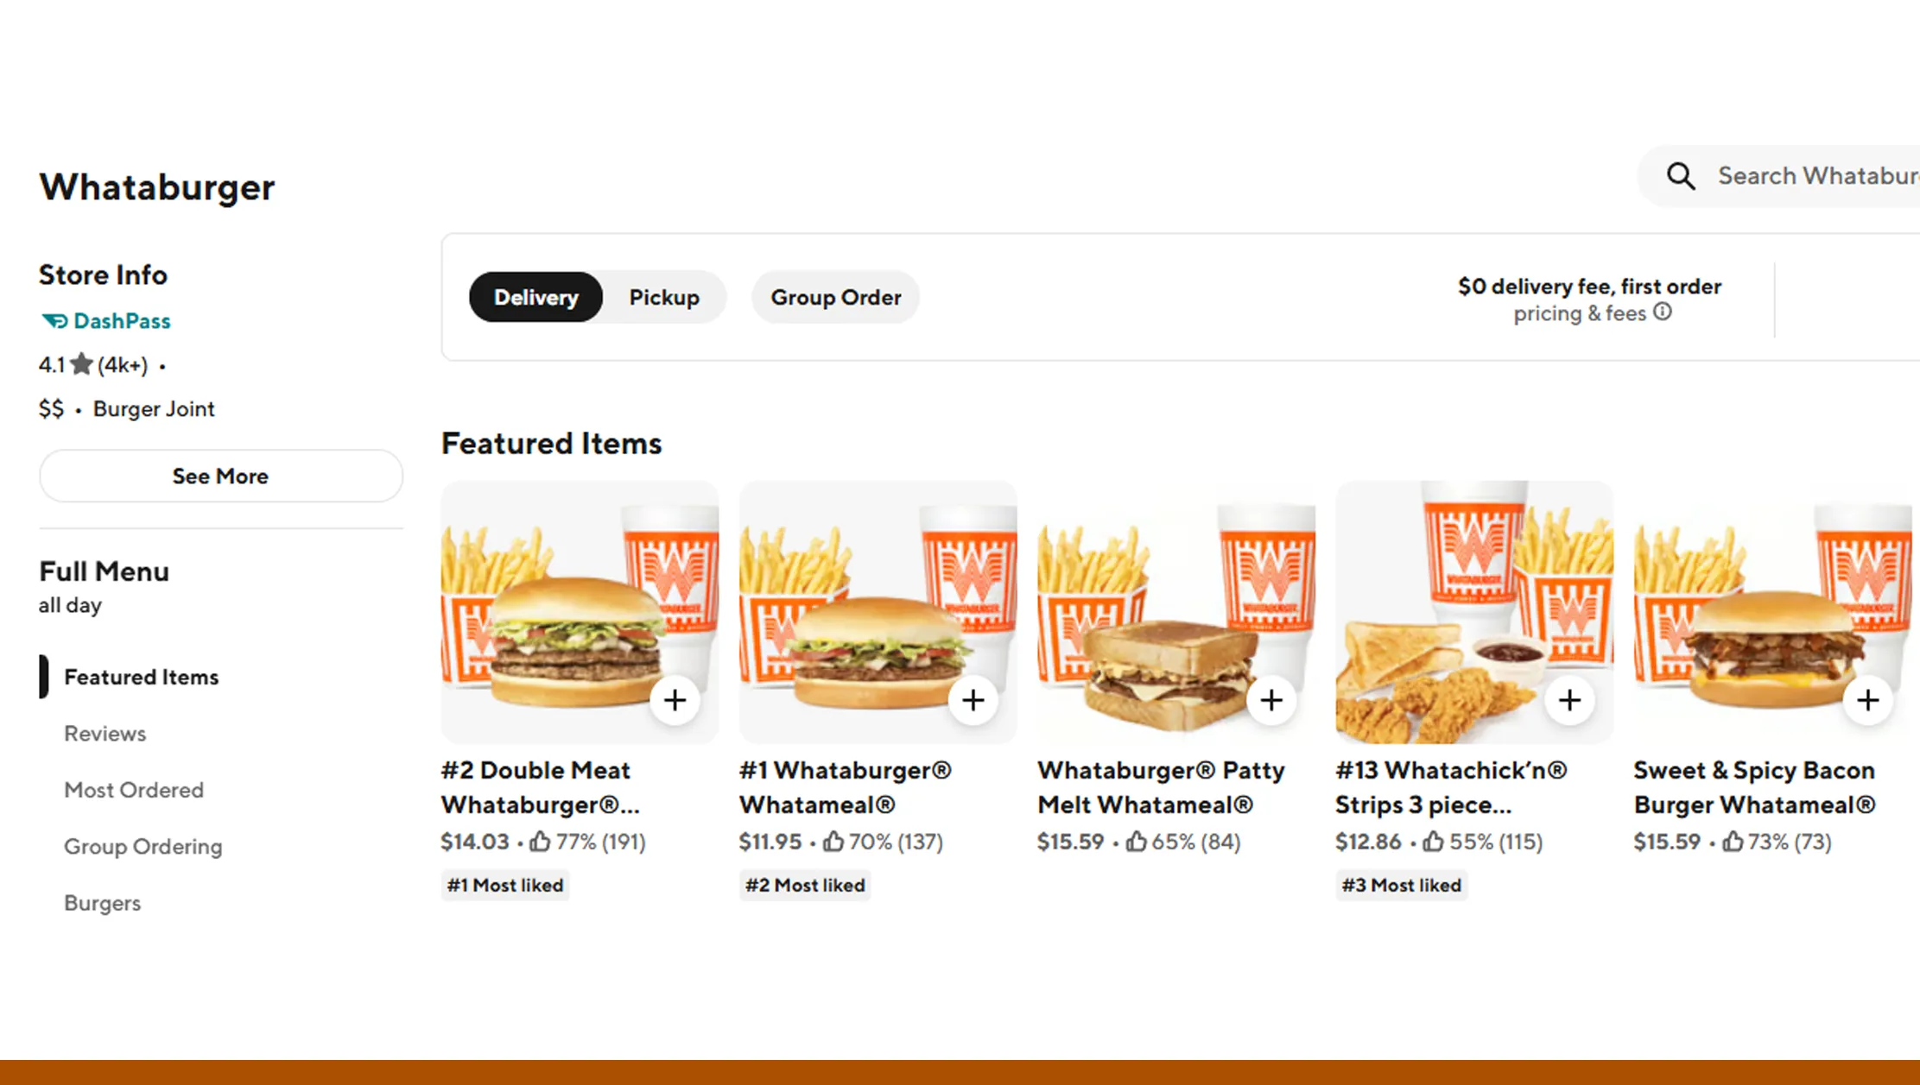Open the 4.1 star rating reviews

coord(93,365)
